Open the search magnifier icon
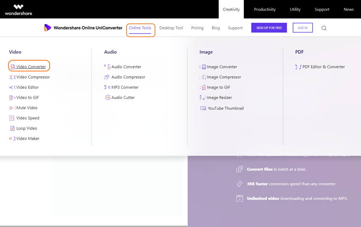Viewport: 361px width, 227px height. 324,28
